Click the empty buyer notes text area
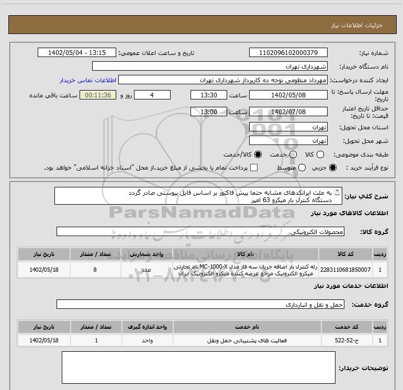This screenshot has width=403, height=390. coord(198,367)
